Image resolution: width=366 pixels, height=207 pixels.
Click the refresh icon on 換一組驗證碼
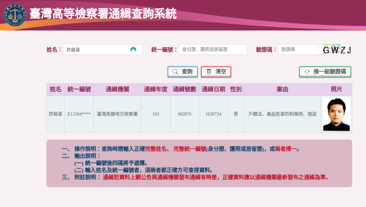[x=307, y=72]
